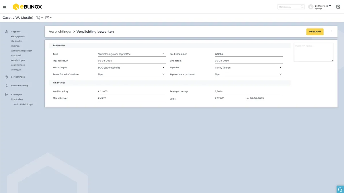Select Inkomen in the sidebar

coord(15,46)
